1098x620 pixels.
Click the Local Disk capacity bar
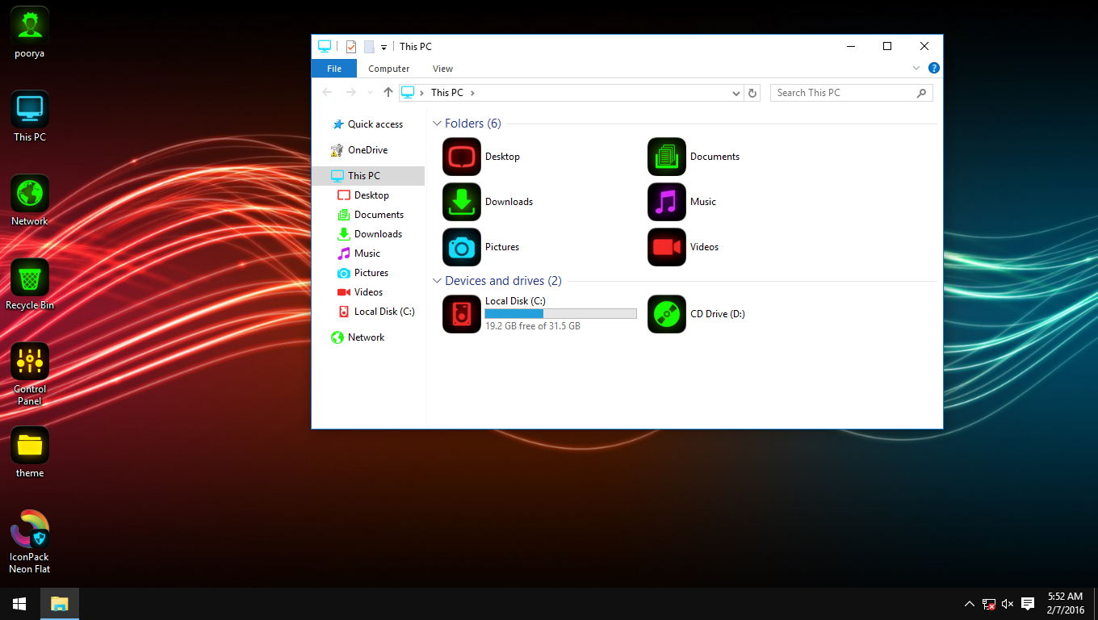point(560,313)
